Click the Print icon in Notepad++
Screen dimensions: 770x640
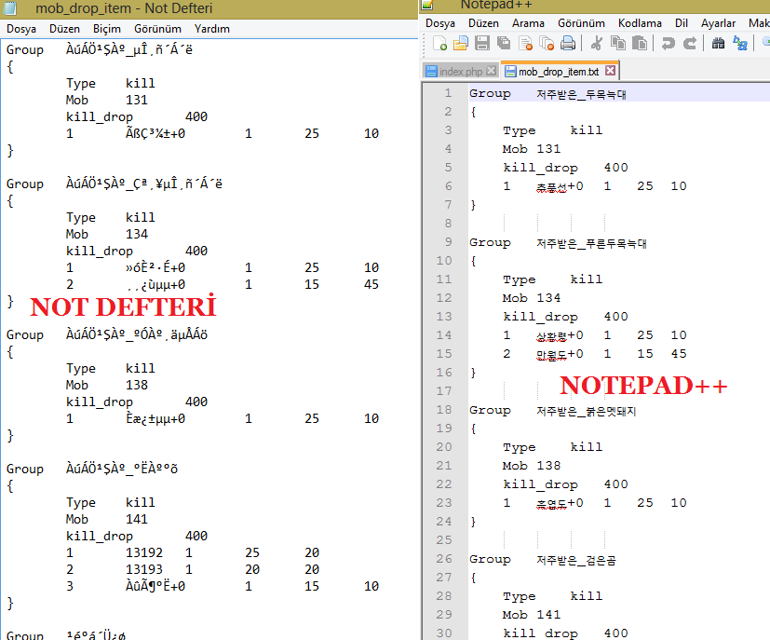568,43
